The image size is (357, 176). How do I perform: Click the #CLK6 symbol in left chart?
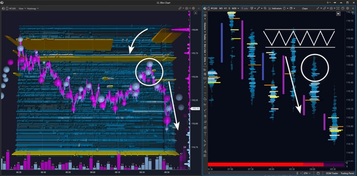pyautogui.click(x=12, y=8)
